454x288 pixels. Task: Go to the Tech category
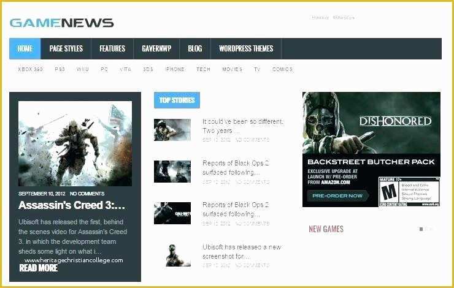point(203,69)
